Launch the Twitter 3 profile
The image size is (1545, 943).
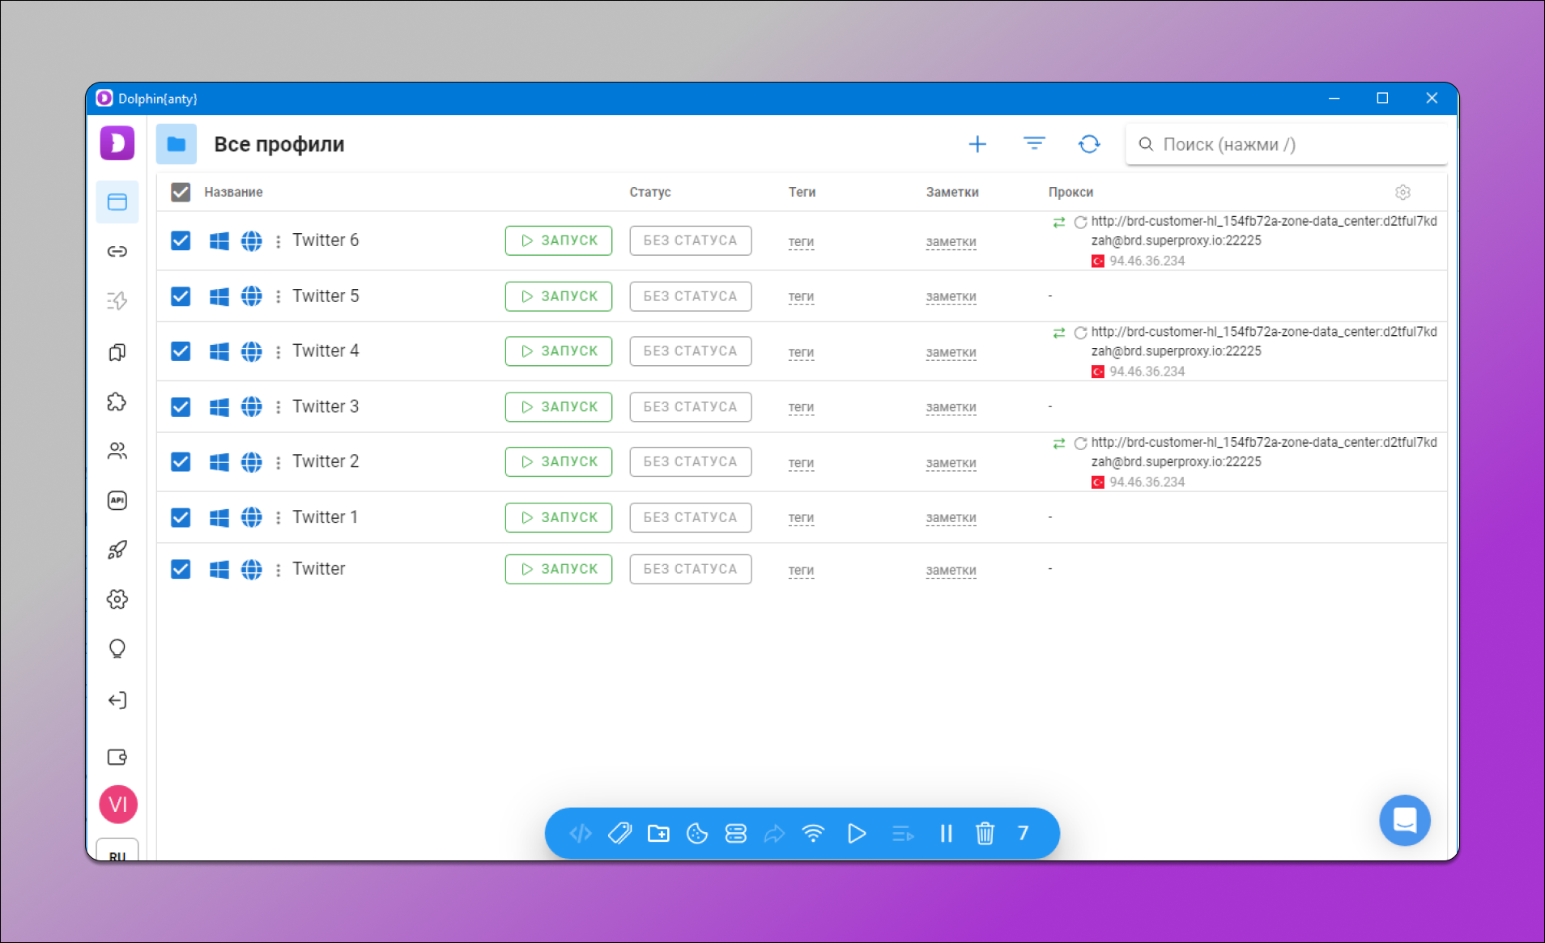pos(558,406)
